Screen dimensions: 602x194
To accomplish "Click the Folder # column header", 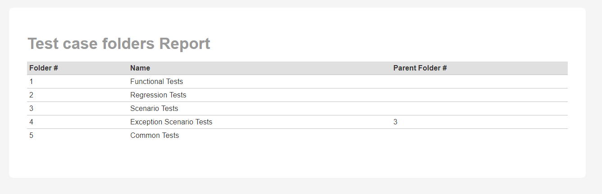I will tap(44, 68).
